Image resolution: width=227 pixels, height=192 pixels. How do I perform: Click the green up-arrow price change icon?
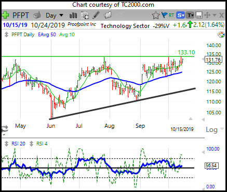pyautogui.click(x=190, y=25)
